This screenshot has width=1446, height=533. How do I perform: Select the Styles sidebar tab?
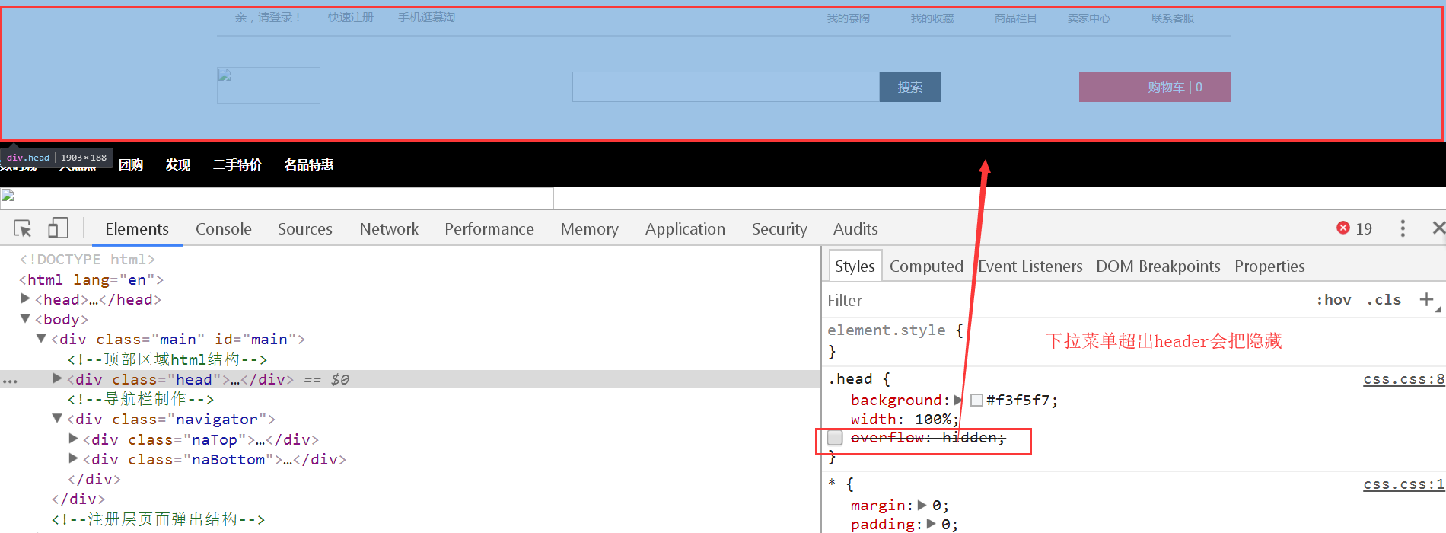(855, 266)
